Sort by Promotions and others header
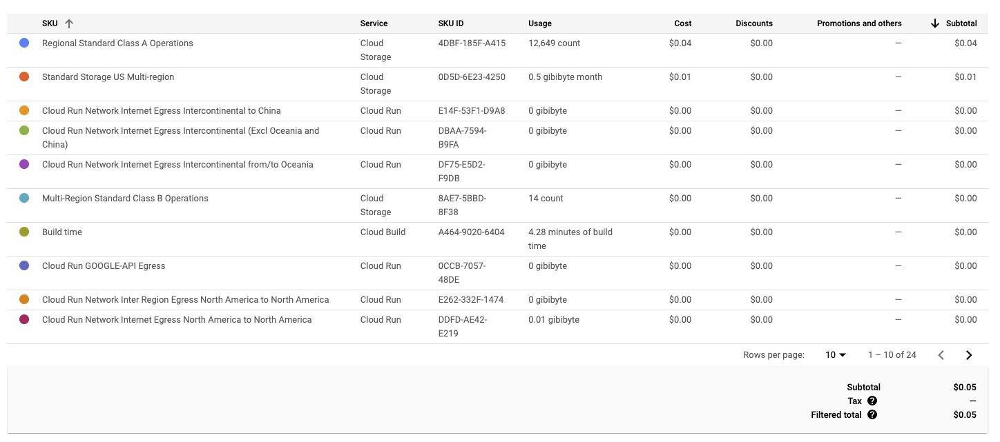 (859, 23)
